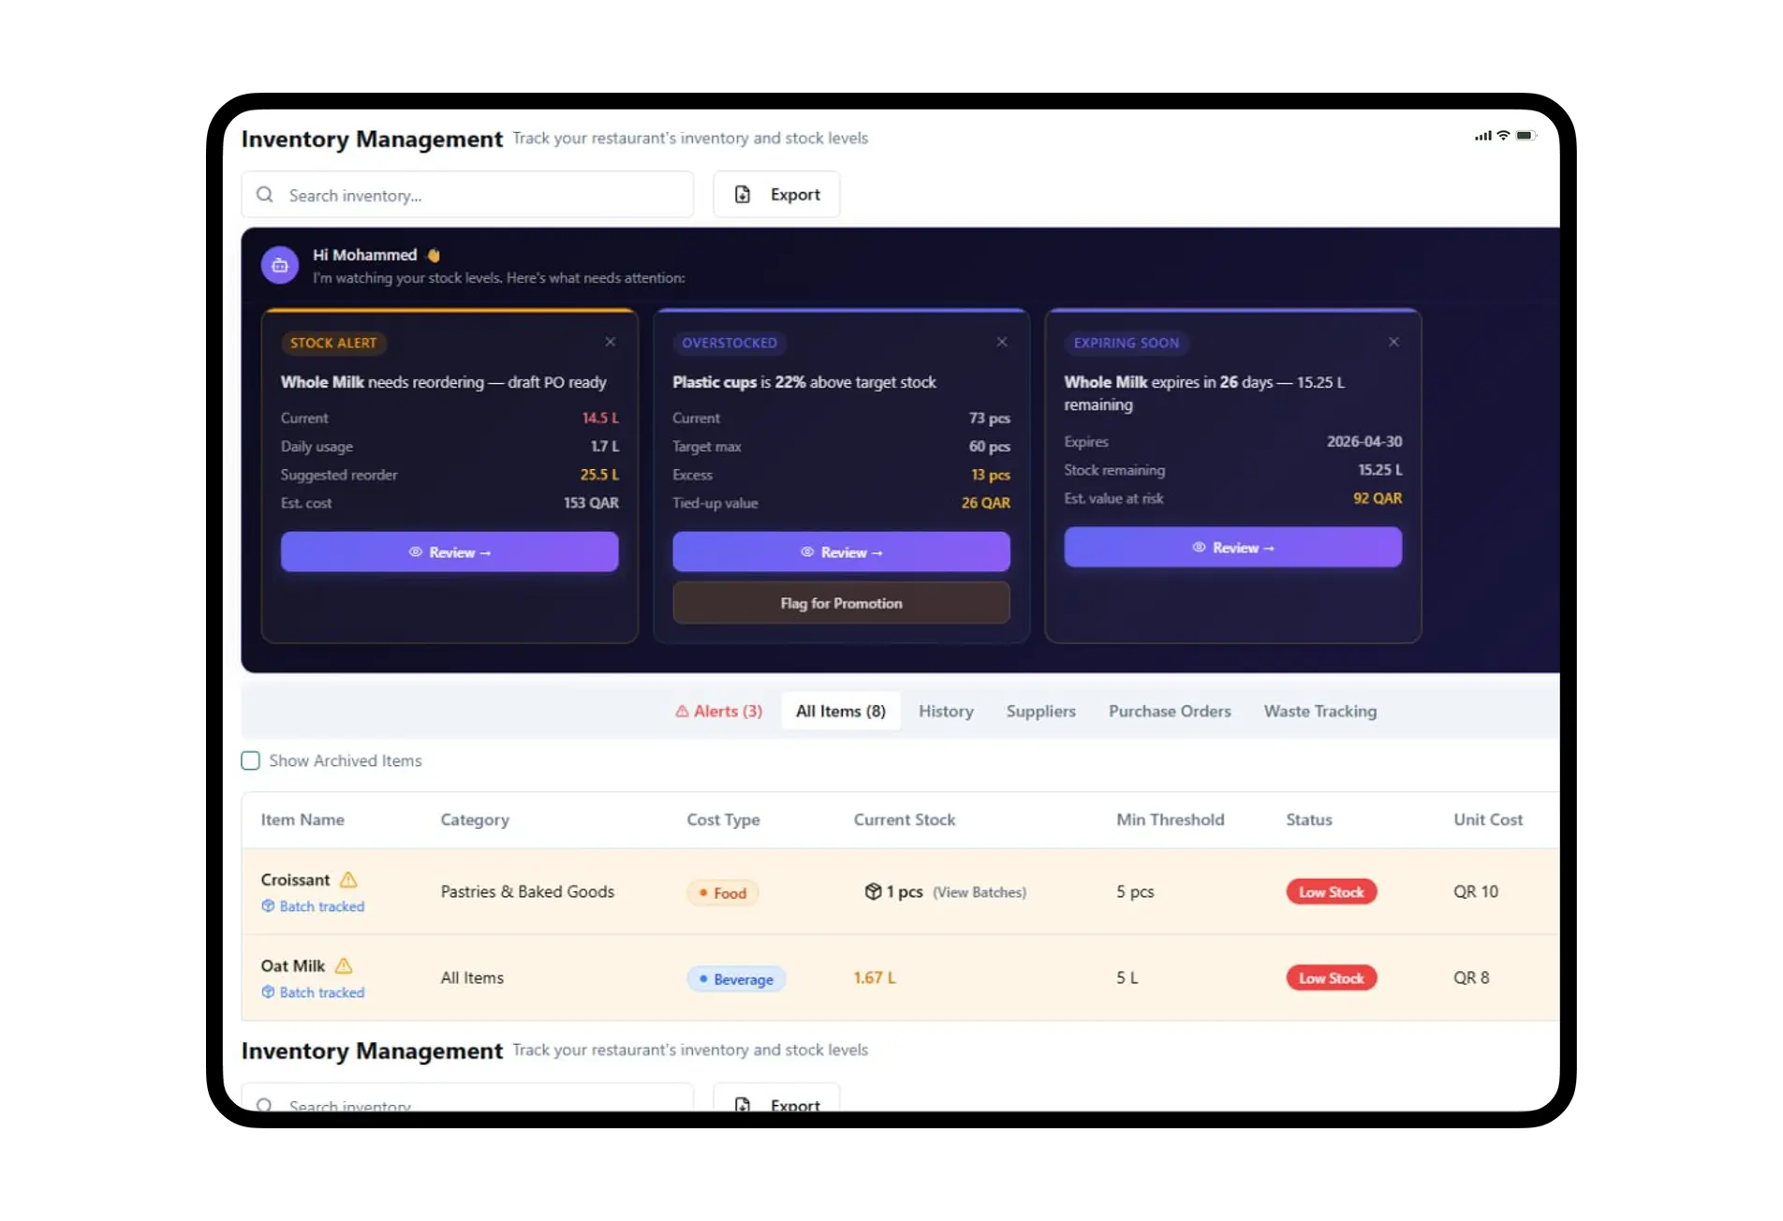The height and width of the screenshot is (1221, 1783).
Task: Click the search magnifier icon
Action: (x=265, y=195)
